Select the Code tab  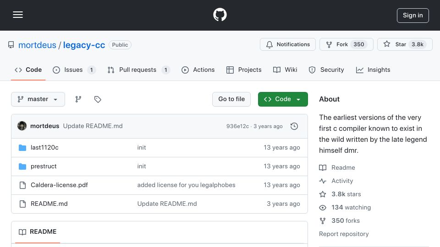28,70
